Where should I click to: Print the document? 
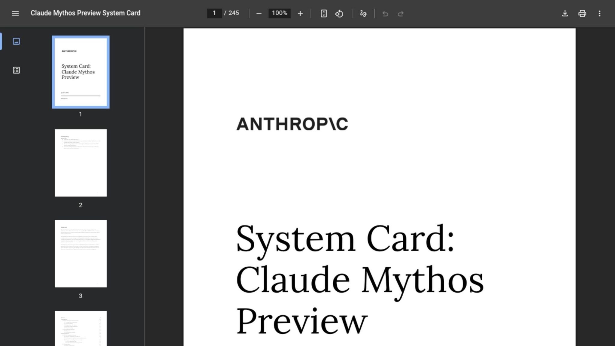[x=582, y=14]
